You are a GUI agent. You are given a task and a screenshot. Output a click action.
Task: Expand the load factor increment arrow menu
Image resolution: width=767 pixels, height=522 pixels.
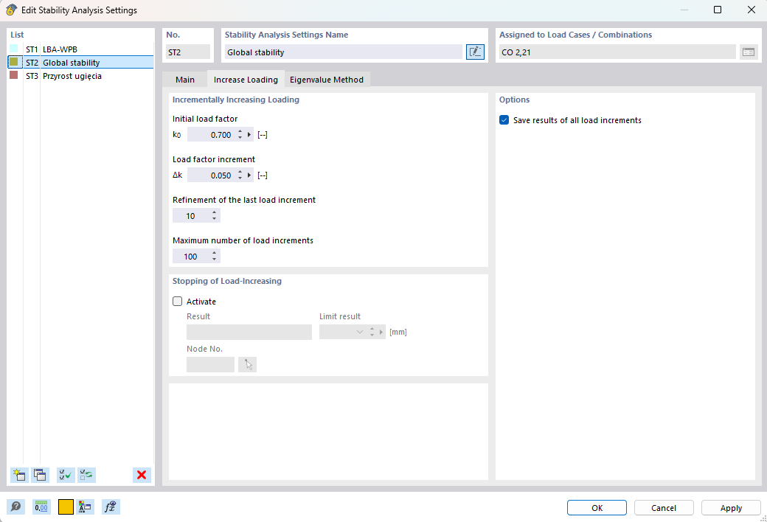point(249,175)
